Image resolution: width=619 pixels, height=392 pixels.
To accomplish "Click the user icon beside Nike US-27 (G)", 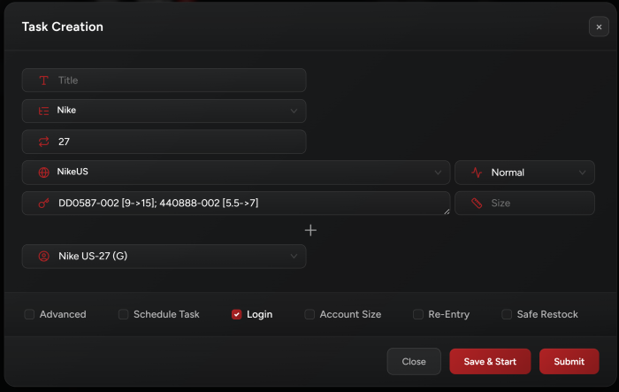I will pyautogui.click(x=43, y=257).
